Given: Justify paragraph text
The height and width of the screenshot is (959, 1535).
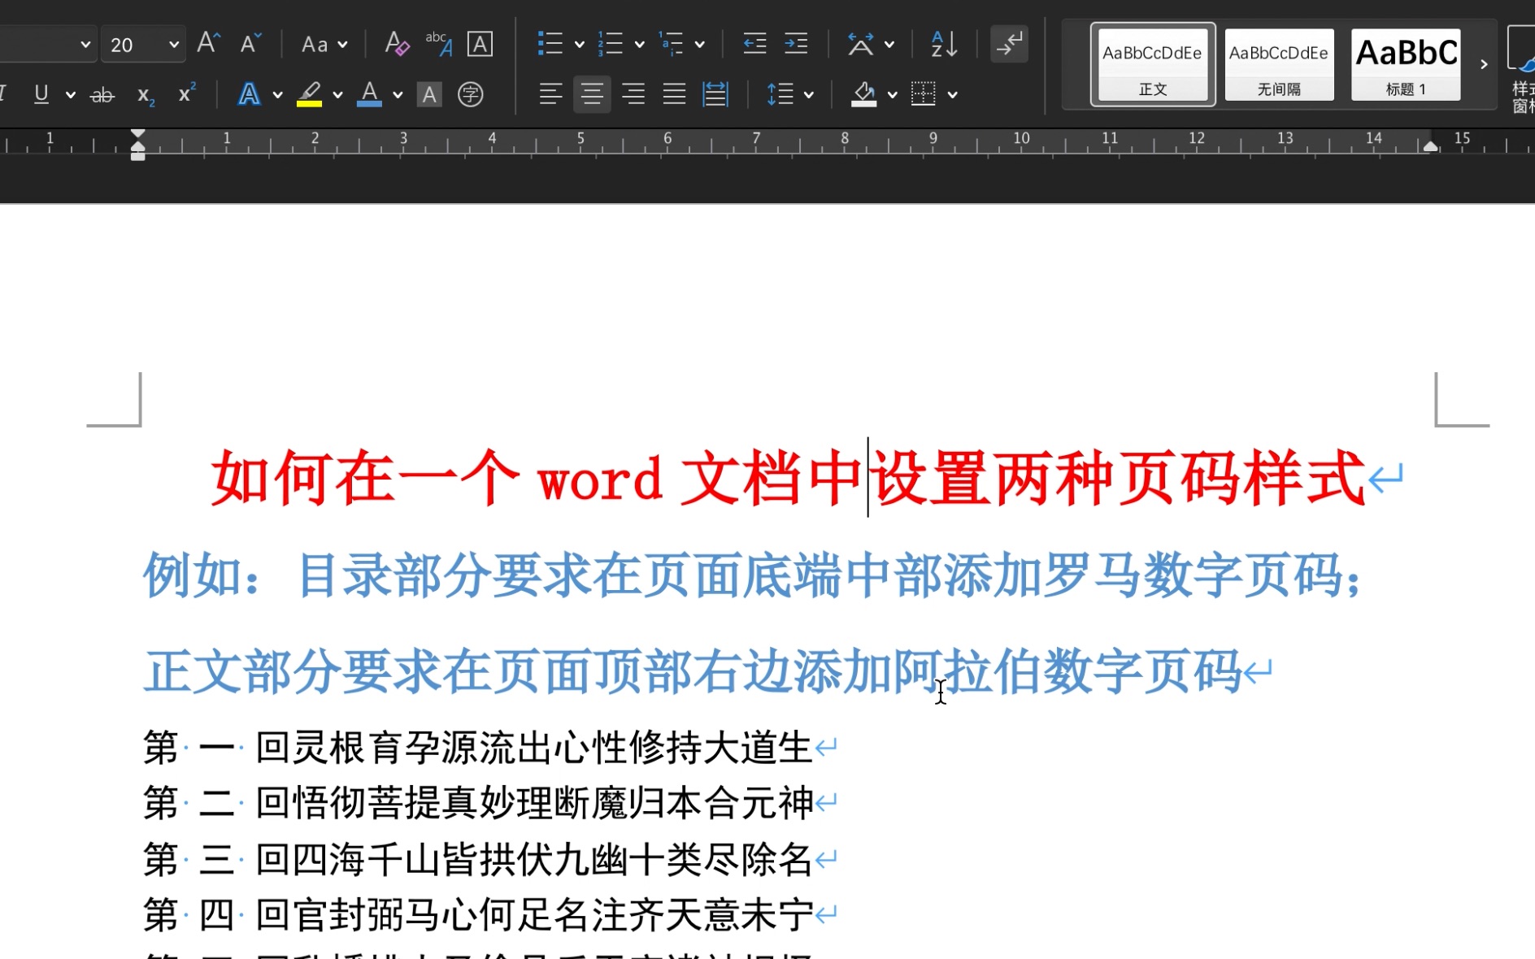Looking at the screenshot, I should pos(674,94).
